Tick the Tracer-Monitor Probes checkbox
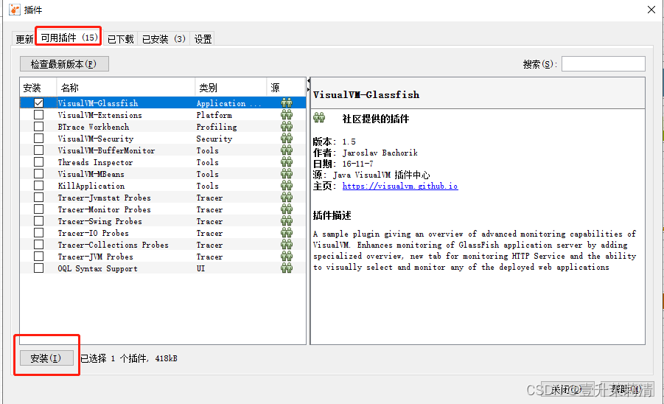This screenshot has height=404, width=664. click(38, 209)
